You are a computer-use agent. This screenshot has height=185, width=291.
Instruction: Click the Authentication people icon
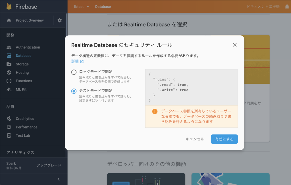coord(9,47)
